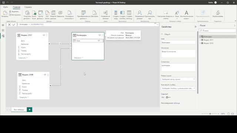Open the Файл menu tab

pos(6,7)
